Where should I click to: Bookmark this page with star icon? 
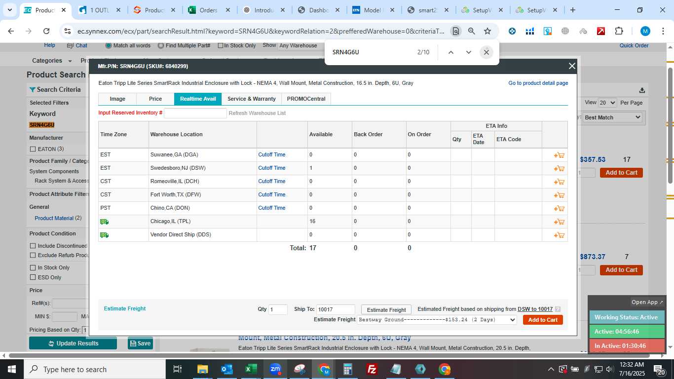coord(487,31)
